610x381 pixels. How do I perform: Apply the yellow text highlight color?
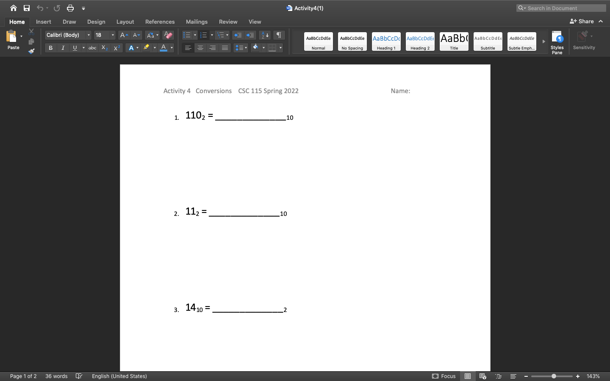(147, 48)
